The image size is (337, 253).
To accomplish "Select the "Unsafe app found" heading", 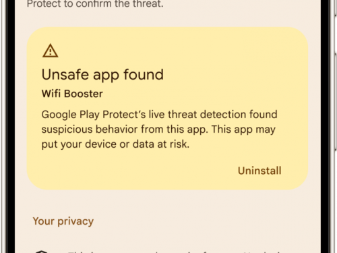I will [102, 75].
